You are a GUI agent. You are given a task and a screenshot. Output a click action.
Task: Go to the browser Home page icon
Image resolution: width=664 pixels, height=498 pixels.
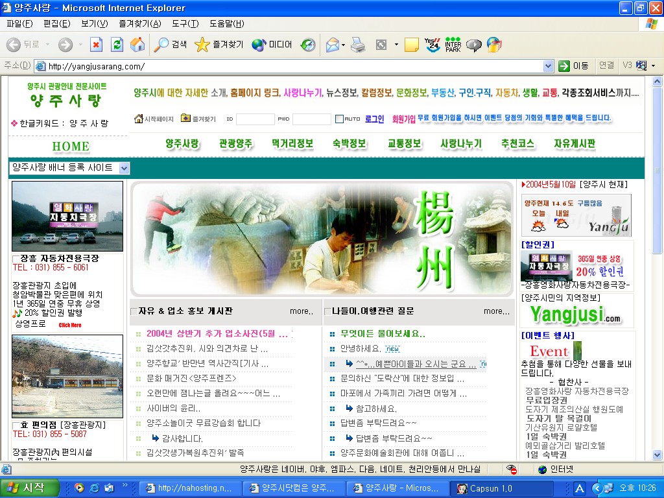[x=137, y=45]
